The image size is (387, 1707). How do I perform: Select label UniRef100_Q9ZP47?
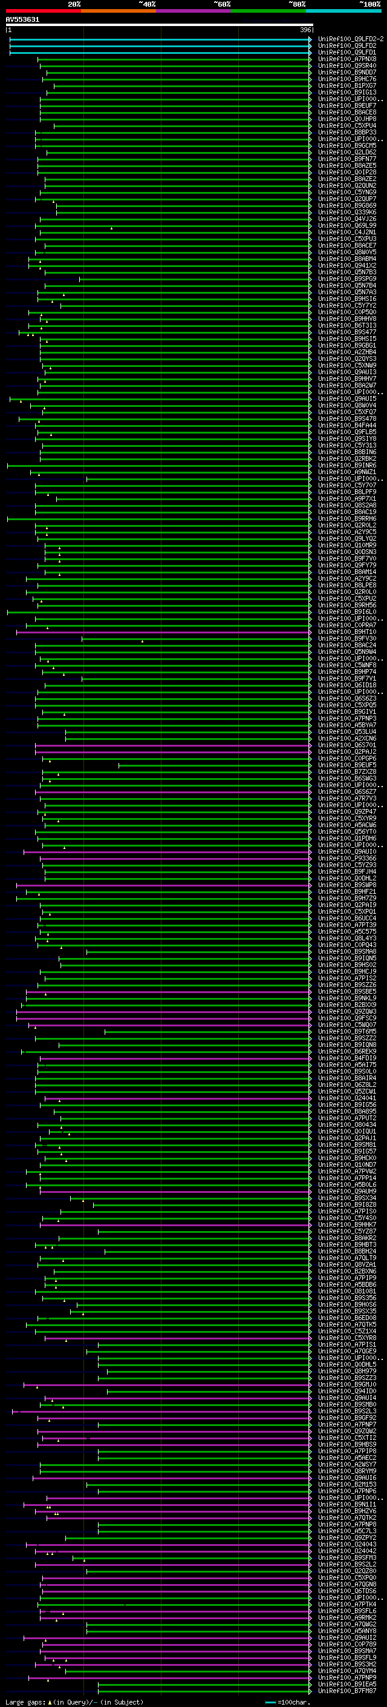pos(347,812)
